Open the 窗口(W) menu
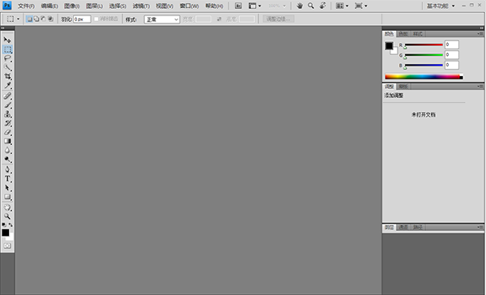 point(189,6)
